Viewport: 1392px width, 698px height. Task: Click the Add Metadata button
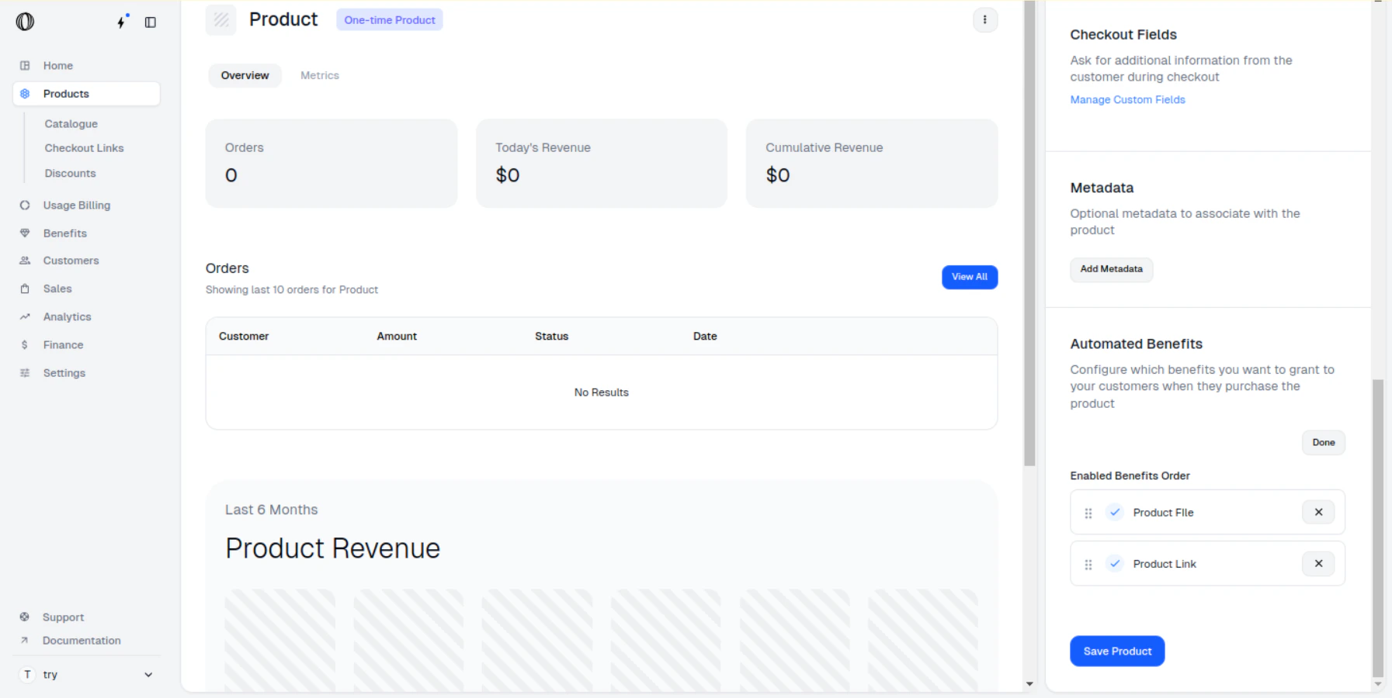click(x=1111, y=269)
